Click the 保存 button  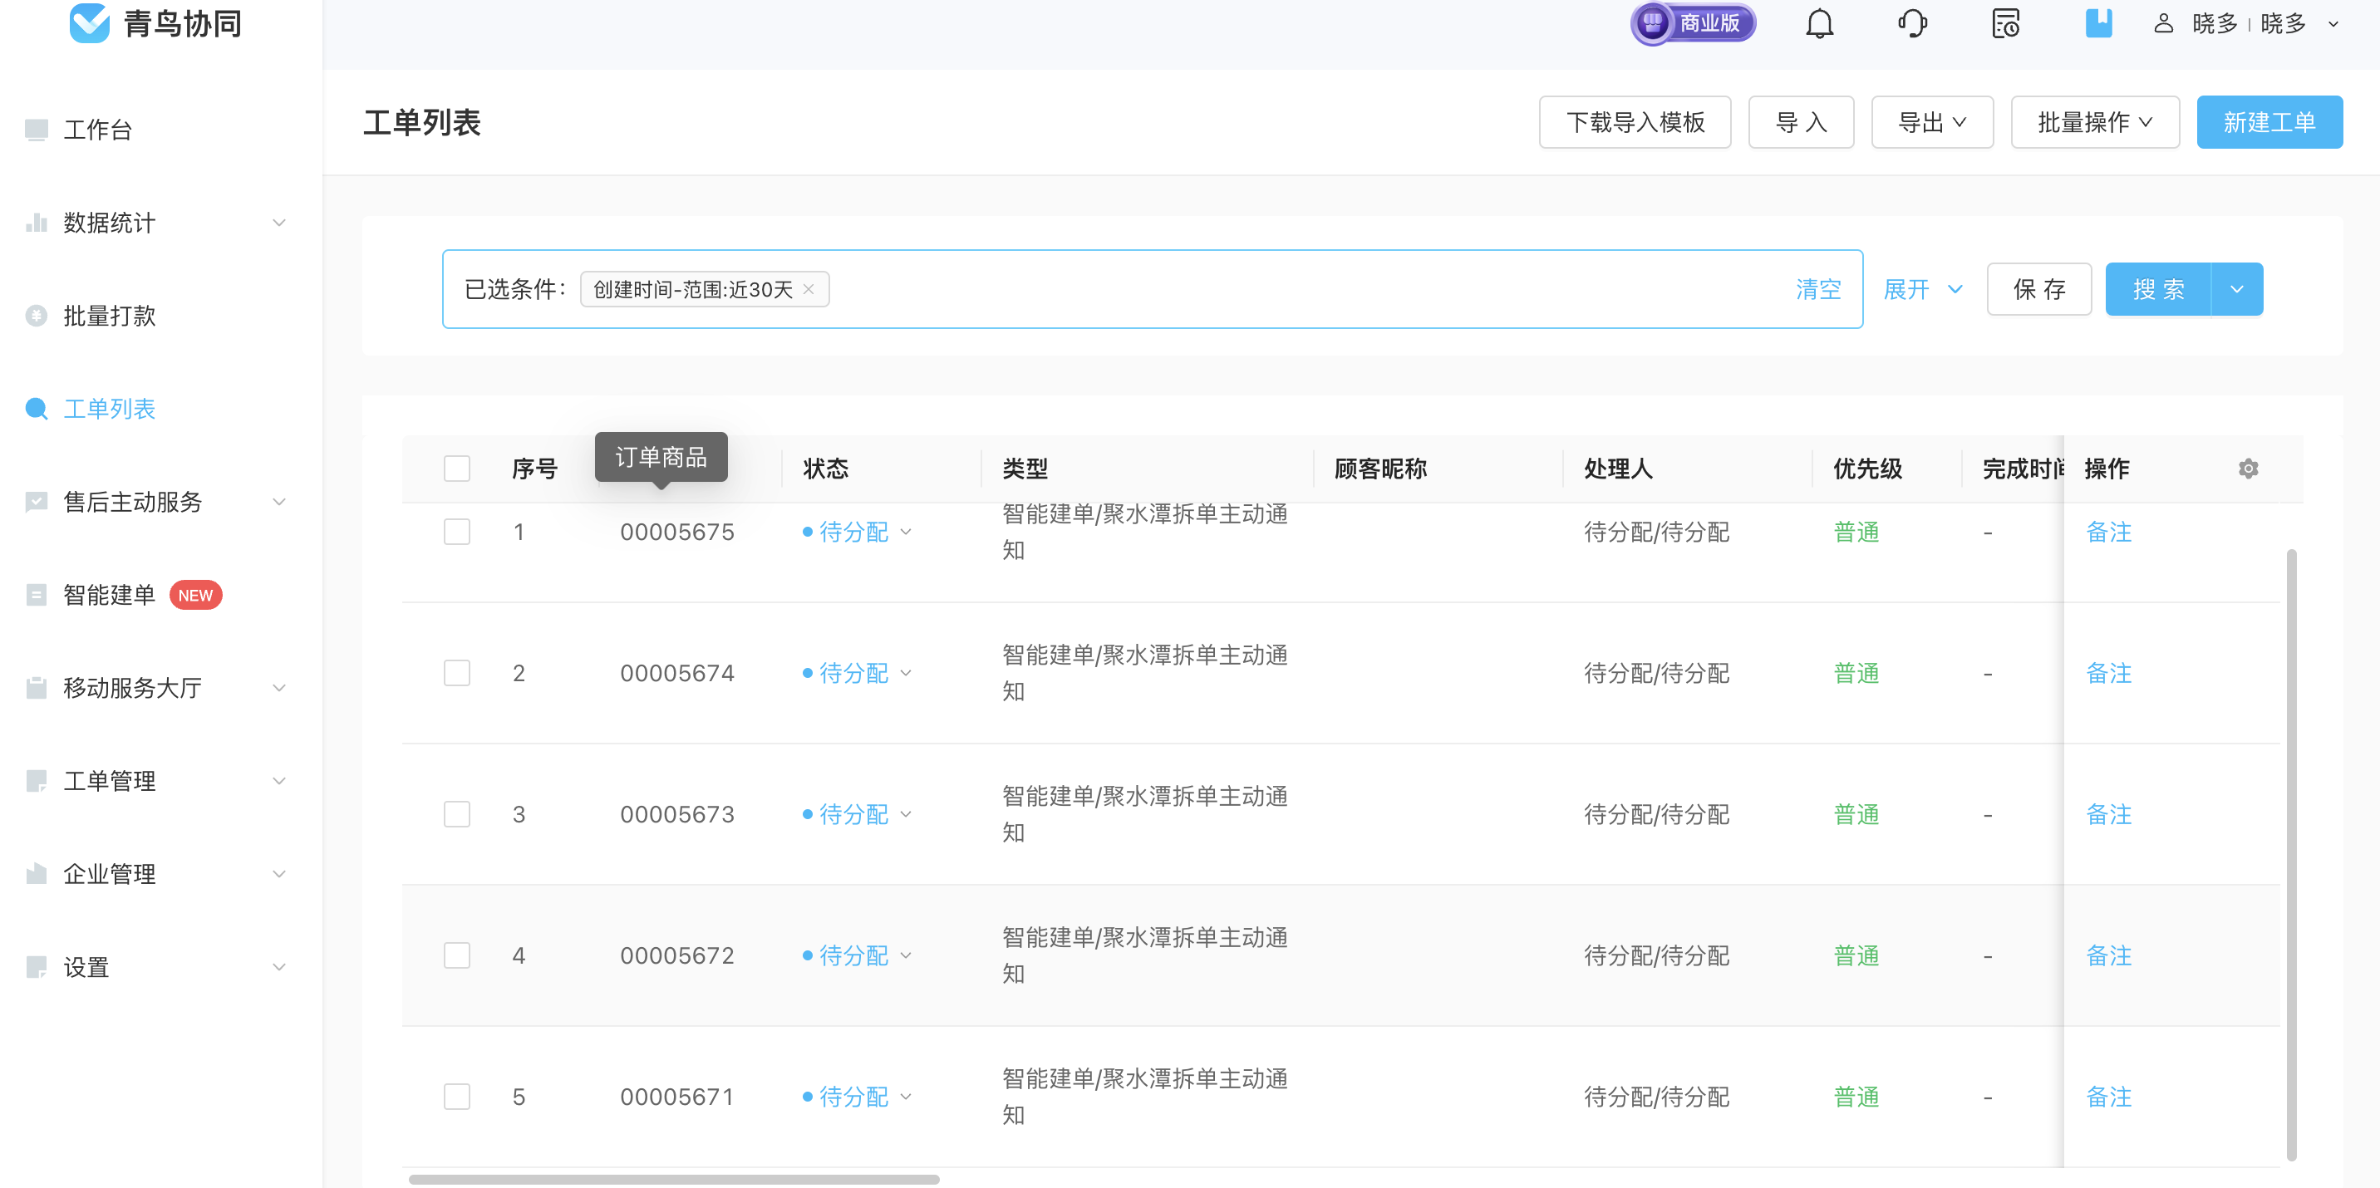2039,289
